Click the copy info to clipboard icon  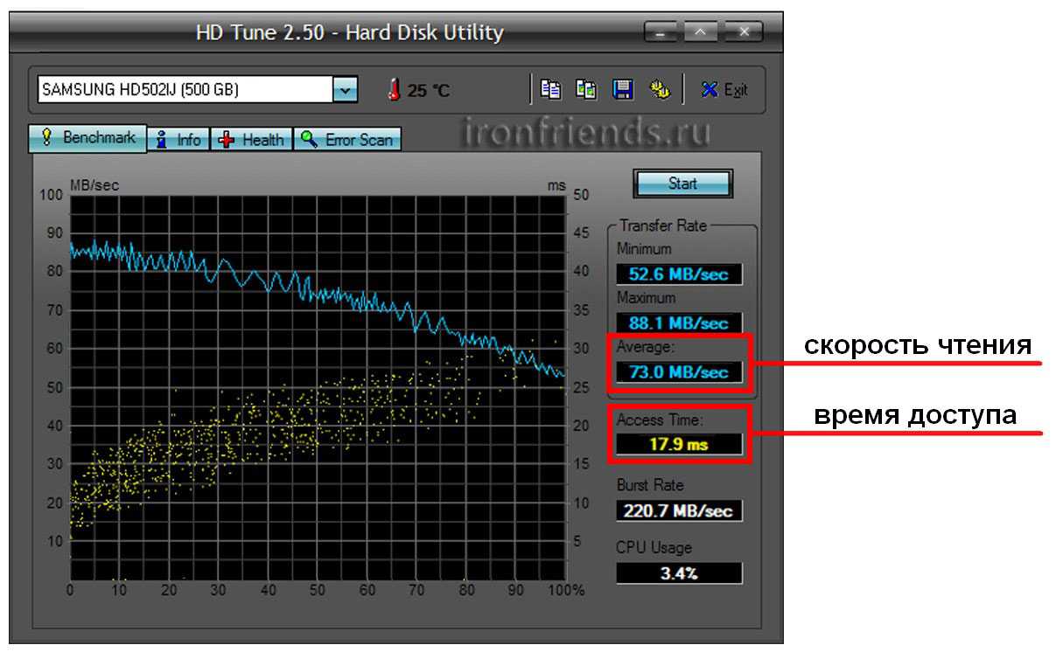pyautogui.click(x=550, y=89)
